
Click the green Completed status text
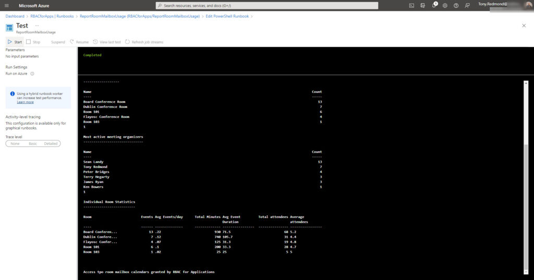92,55
